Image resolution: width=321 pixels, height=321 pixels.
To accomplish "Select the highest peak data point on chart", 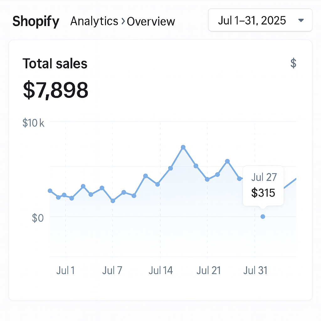I will click(183, 147).
